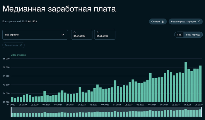Click left handle of range navigator
The height and width of the screenshot is (120, 205).
[11, 112]
